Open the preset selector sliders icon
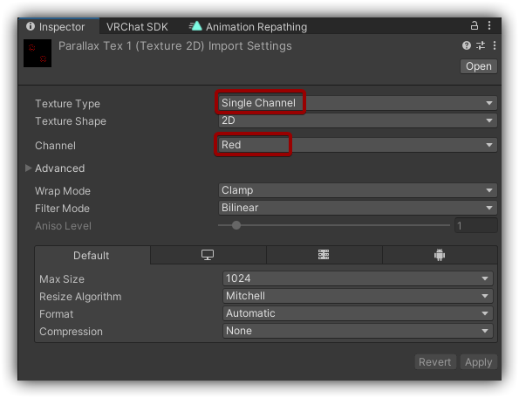519x398 pixels. [481, 45]
